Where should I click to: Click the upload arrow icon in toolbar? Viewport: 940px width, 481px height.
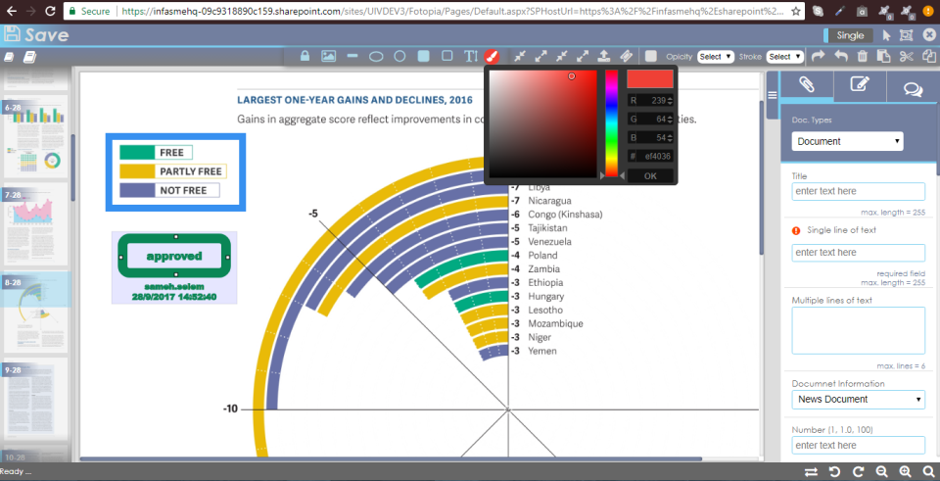coord(604,56)
